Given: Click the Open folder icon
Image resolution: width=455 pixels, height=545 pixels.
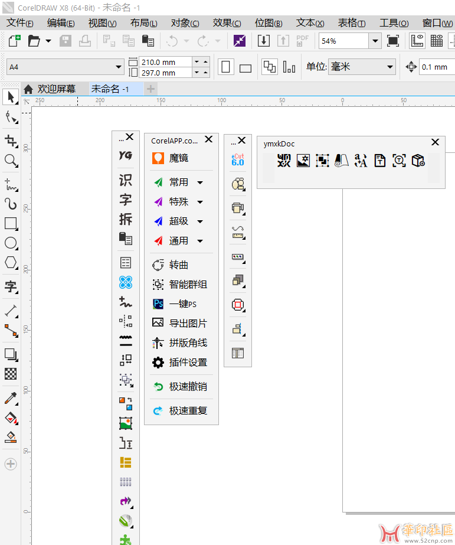Looking at the screenshot, I should (34, 41).
